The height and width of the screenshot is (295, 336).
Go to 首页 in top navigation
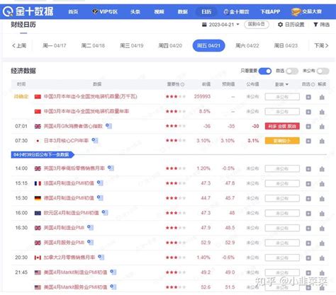point(73,11)
